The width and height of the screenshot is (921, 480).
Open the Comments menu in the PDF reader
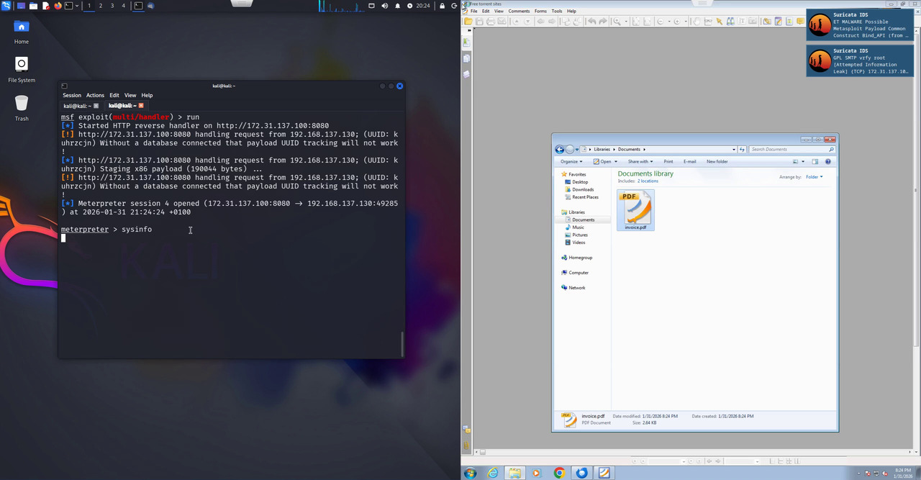(519, 12)
